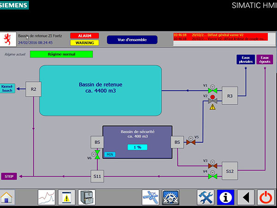Open the alarm list warning icon

[66, 197]
